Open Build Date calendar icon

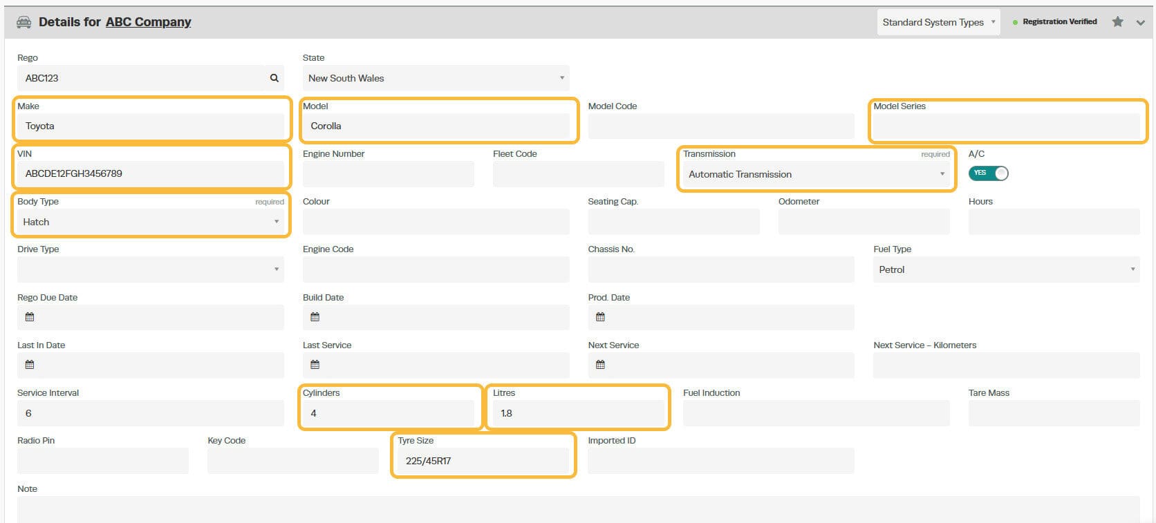(x=315, y=317)
